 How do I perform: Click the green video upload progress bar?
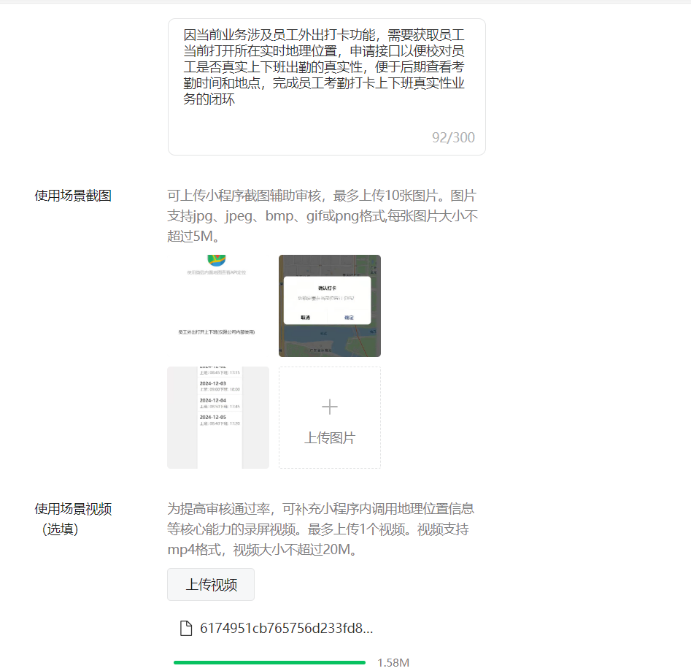[x=270, y=662]
